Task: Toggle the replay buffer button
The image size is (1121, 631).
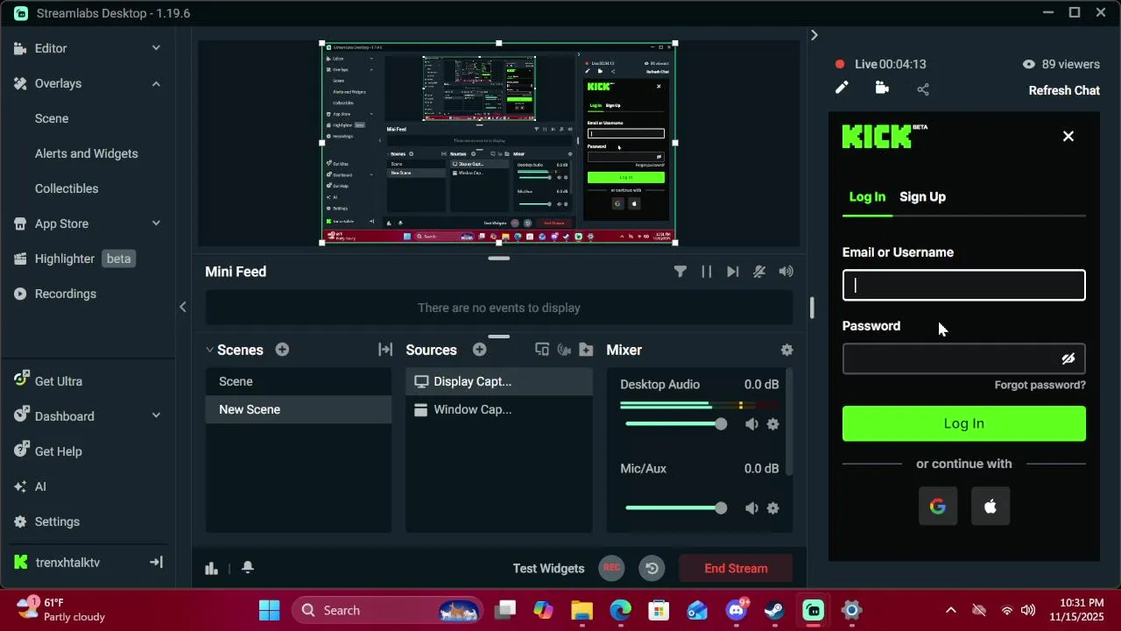Action: tap(652, 568)
